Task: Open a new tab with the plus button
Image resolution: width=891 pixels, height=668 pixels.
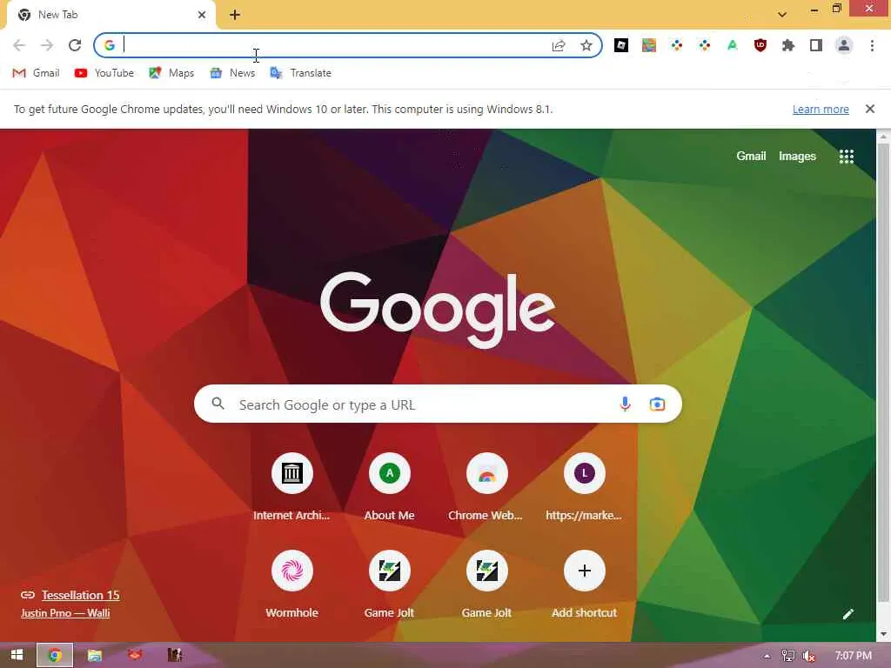Action: [x=235, y=15]
